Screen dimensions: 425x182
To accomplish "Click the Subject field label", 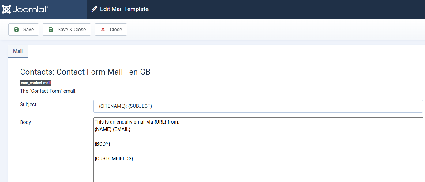I will (x=28, y=104).
